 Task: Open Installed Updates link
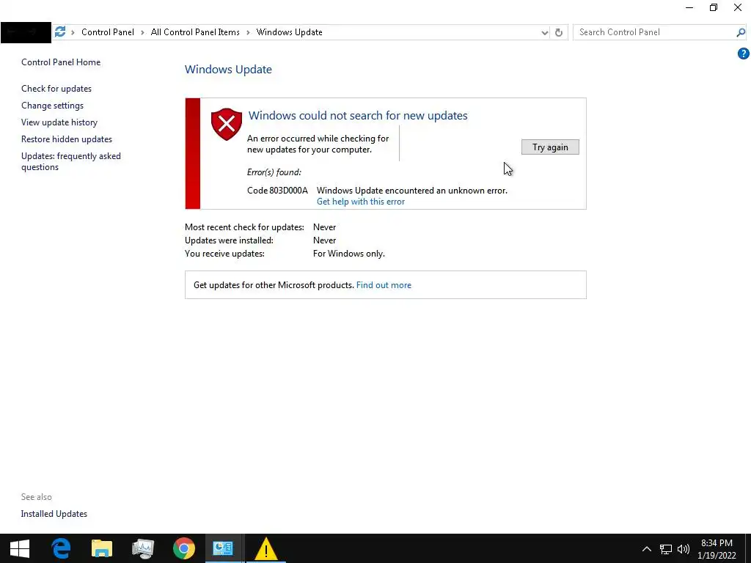tap(54, 514)
